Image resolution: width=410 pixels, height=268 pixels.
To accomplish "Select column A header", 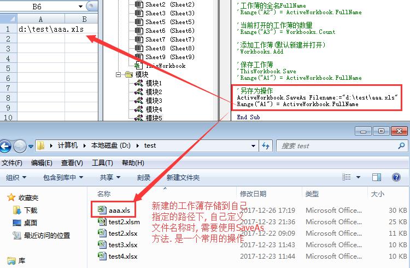I will [41, 19].
